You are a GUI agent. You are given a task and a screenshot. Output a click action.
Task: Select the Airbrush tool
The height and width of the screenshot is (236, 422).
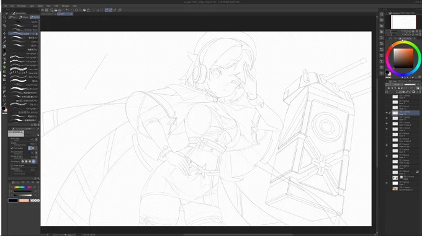point(4,58)
